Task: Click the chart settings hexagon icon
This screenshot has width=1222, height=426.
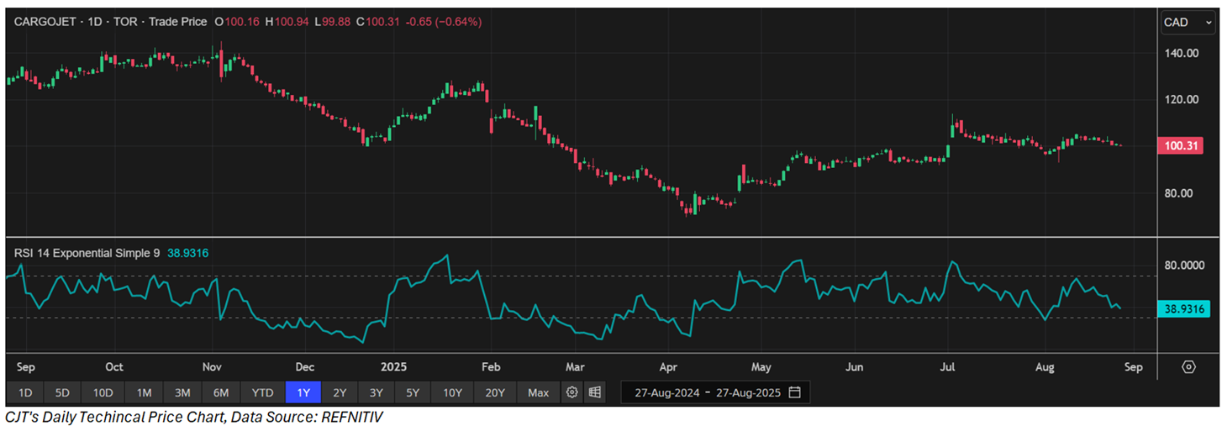Action: click(x=1188, y=367)
